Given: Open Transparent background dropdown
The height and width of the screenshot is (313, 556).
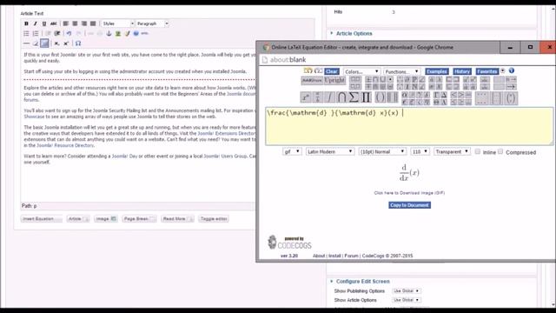Looking at the screenshot, I should [452, 151].
